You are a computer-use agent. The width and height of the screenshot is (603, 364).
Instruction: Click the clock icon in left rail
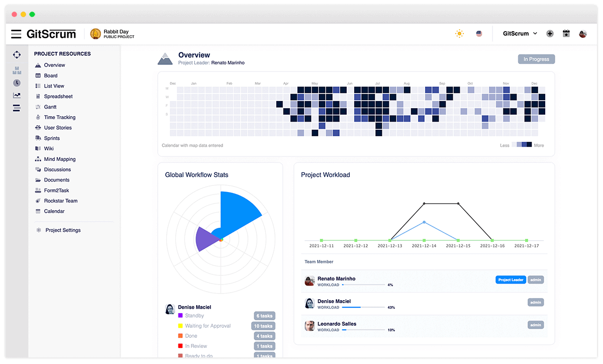pos(17,82)
